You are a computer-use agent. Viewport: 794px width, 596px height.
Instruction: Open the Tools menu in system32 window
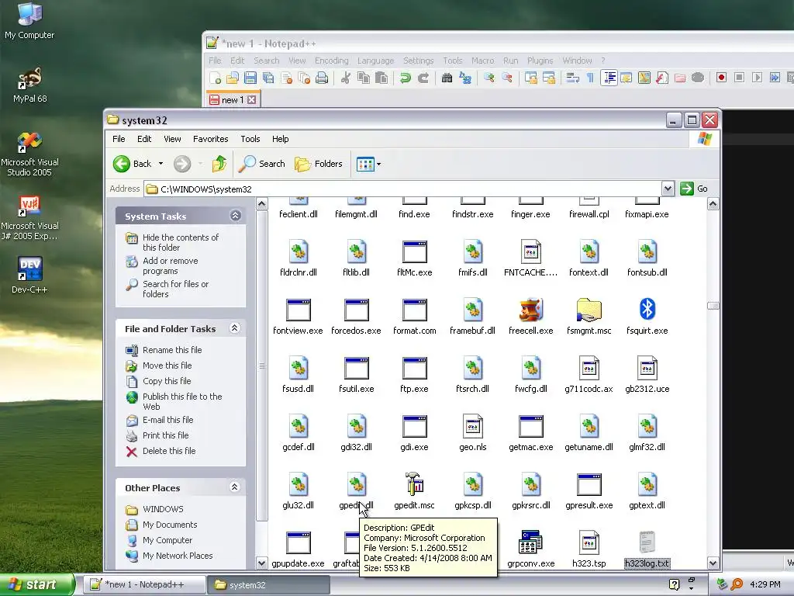click(250, 139)
